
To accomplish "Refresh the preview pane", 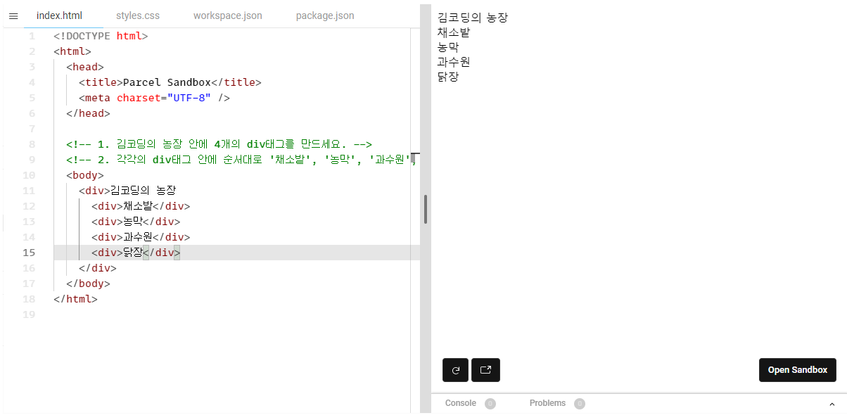I will pyautogui.click(x=455, y=370).
